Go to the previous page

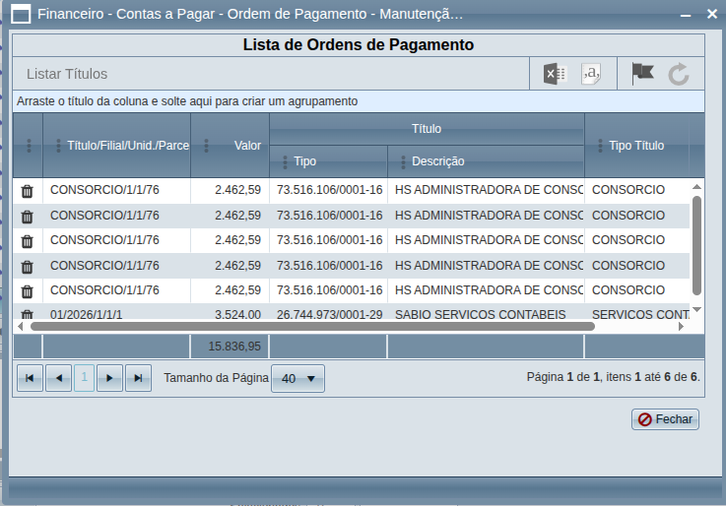click(x=57, y=378)
